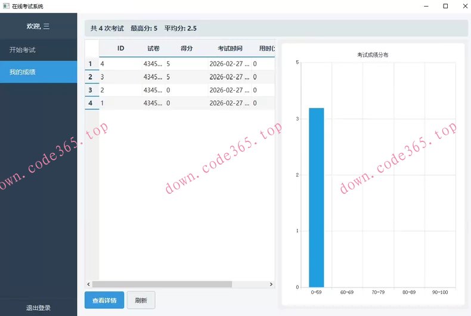Click the 得分 column header
Screen dimensions: 471x316
coord(187,48)
